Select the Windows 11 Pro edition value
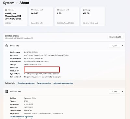This screenshot has height=119, width=130. pyautogui.click(x=30, y=98)
